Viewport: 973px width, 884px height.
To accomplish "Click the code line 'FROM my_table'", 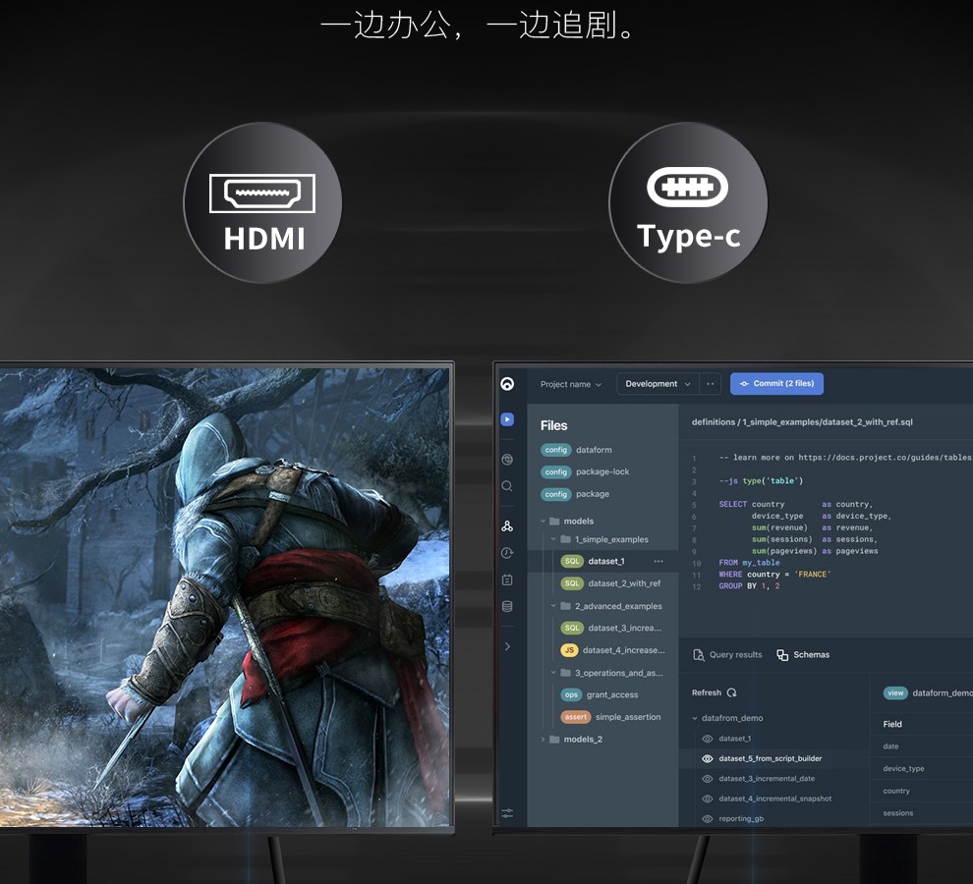I will (749, 563).
